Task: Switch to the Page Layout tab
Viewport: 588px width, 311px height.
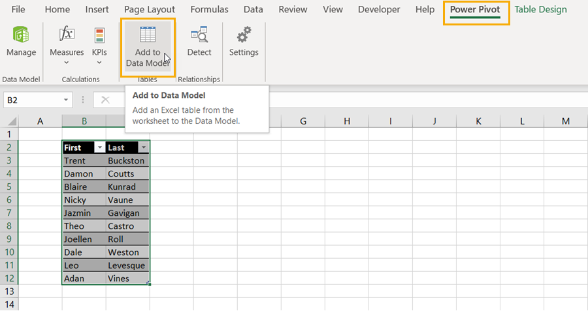Action: (x=150, y=9)
